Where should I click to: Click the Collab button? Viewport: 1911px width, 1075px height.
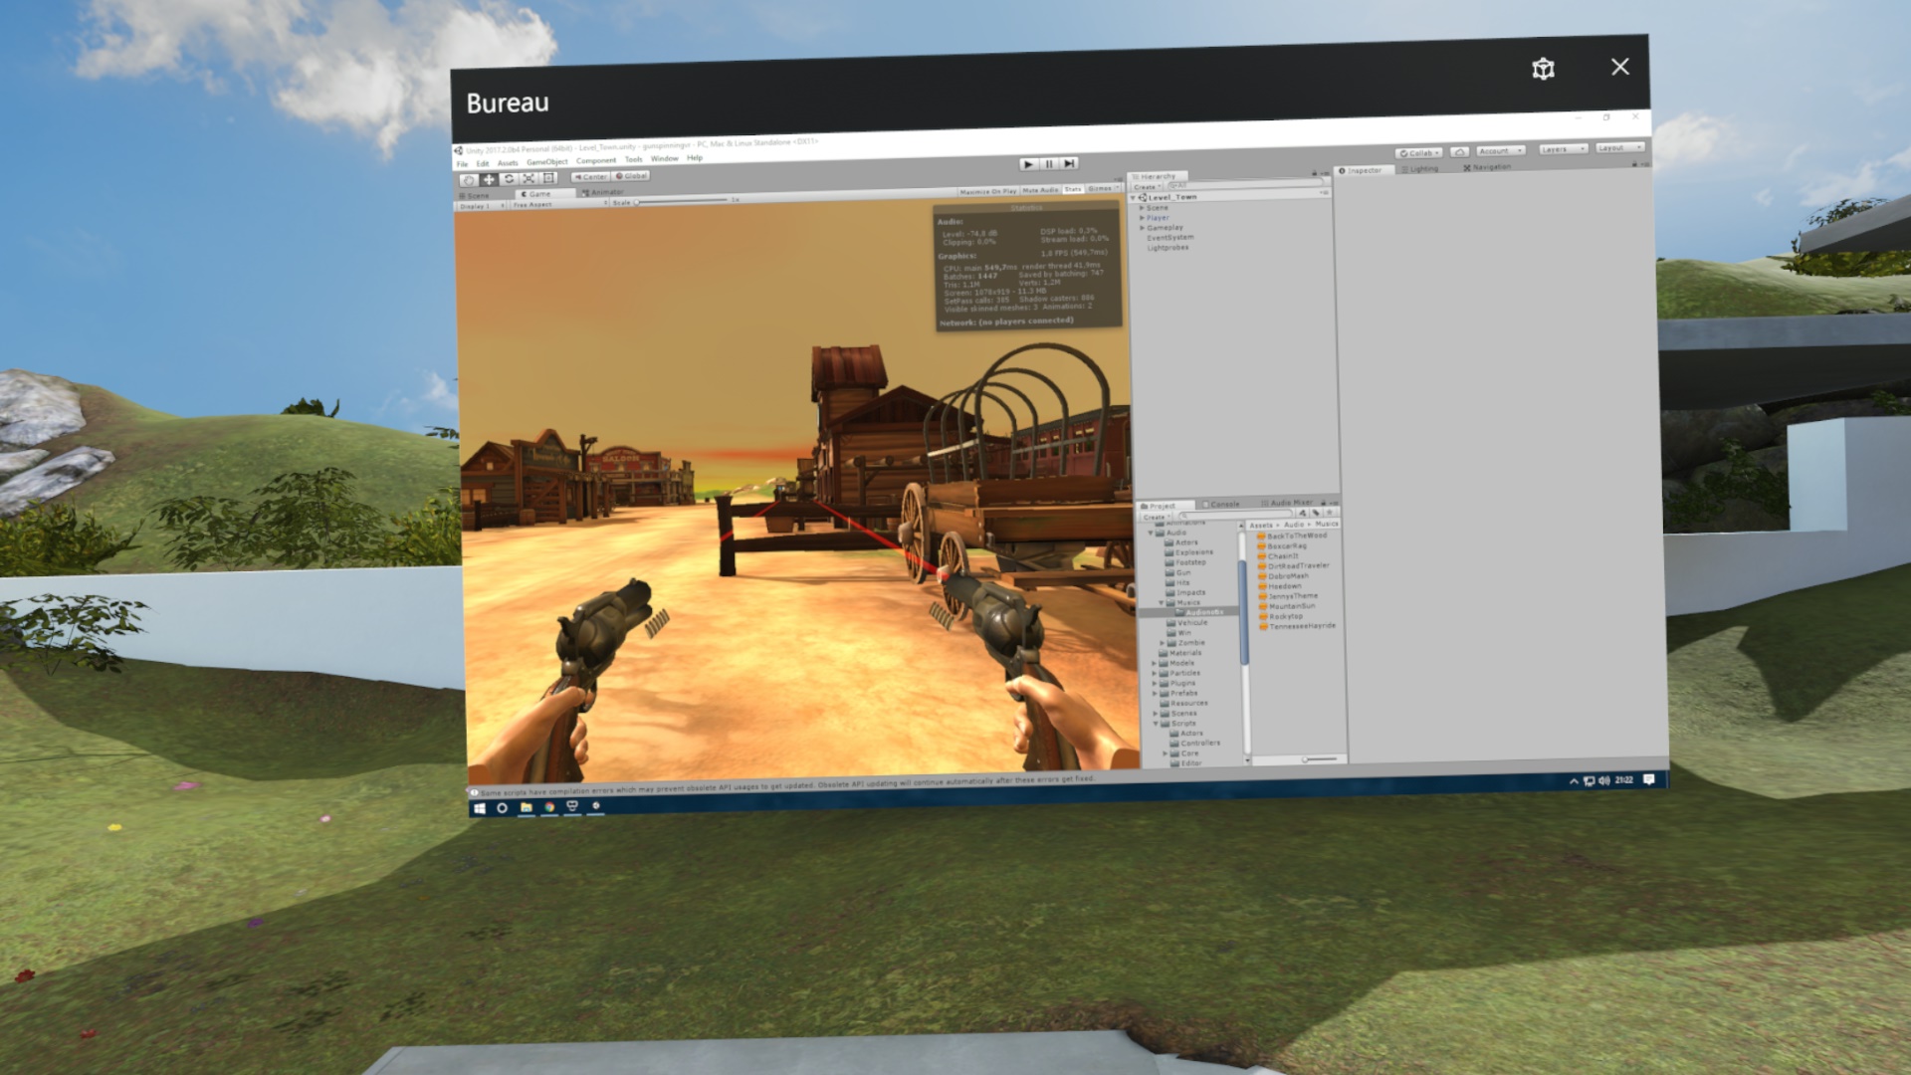pos(1419,153)
